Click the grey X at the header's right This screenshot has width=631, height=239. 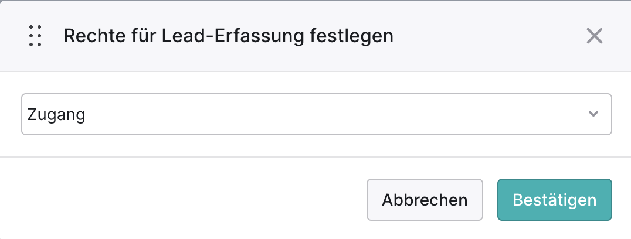pyautogui.click(x=595, y=36)
